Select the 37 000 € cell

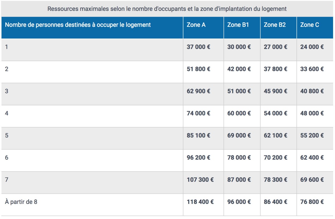[x=198, y=47]
